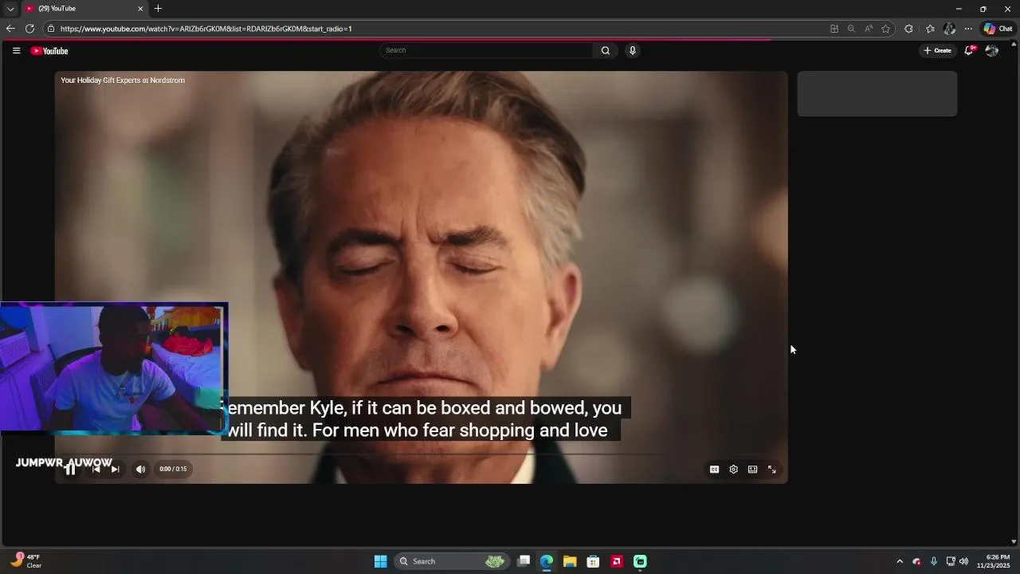Screen dimensions: 1020x574
Task: Select the '(29) YouTube' browser tab
Action: click(84, 9)
